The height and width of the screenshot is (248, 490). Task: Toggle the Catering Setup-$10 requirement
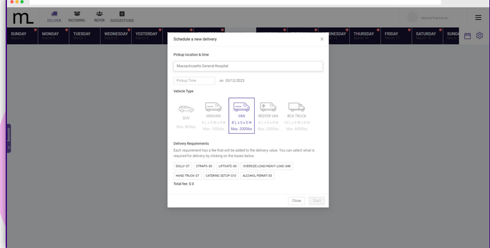coord(221,176)
